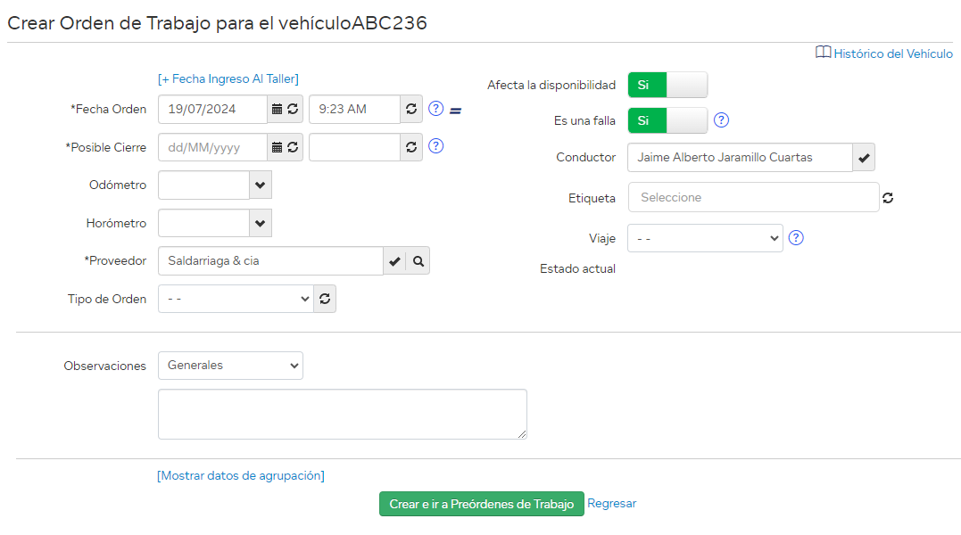Reset the 9:23 AM time field
The image size is (961, 535).
pos(410,109)
